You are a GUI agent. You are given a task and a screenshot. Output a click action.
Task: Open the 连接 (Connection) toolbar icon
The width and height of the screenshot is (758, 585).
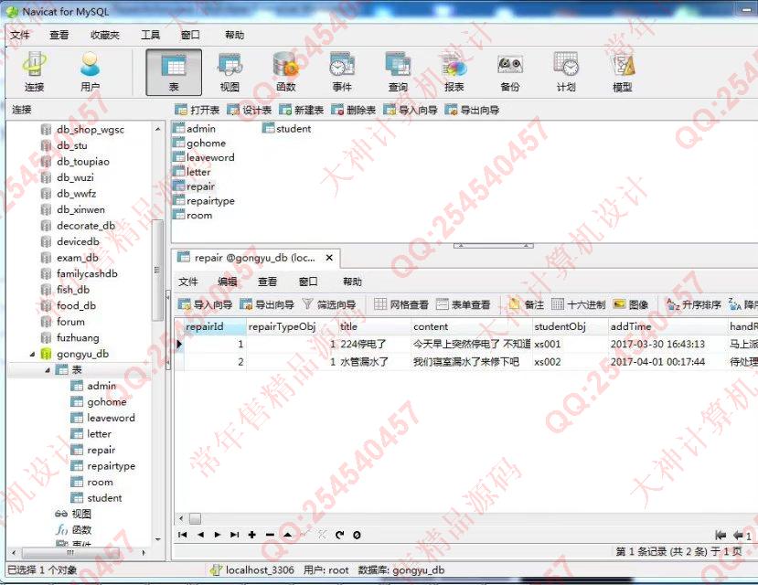35,72
